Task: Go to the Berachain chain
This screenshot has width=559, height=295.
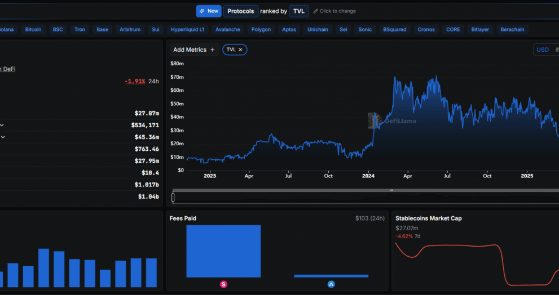Action: 512,29
